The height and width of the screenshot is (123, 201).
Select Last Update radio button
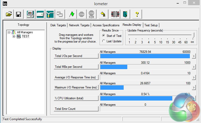(103, 41)
